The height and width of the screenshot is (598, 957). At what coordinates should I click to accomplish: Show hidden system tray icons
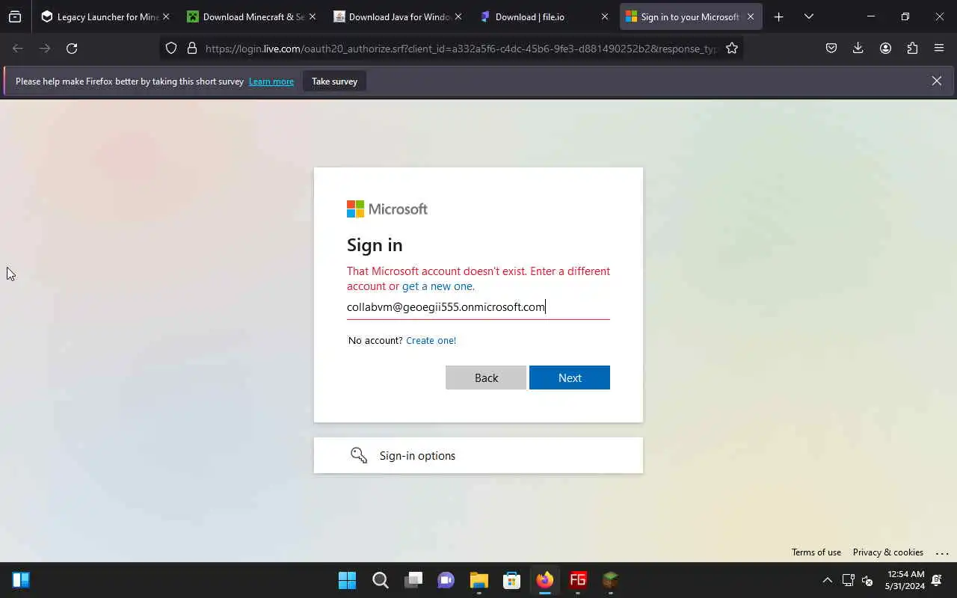(827, 580)
